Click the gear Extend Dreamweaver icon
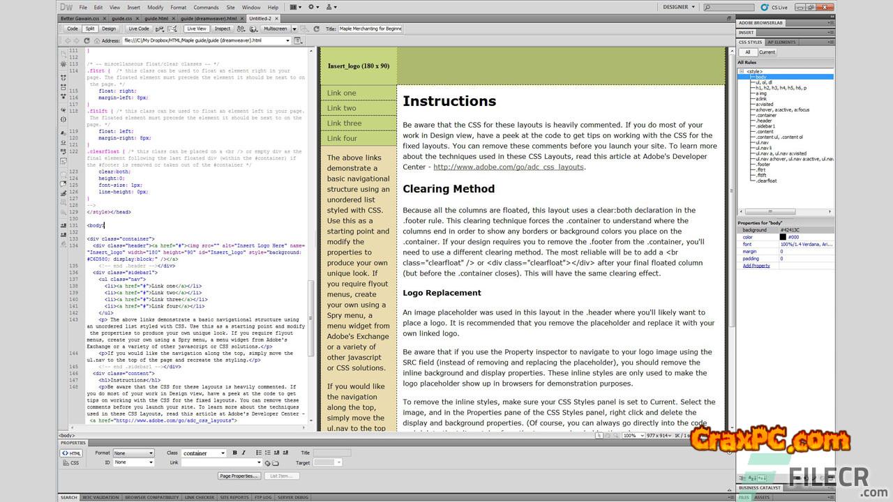Viewport: 893px width, 502px height. pos(313,7)
